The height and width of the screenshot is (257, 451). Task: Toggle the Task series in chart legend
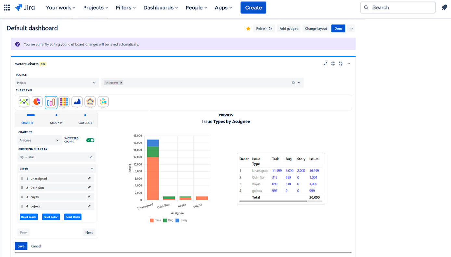point(155,220)
